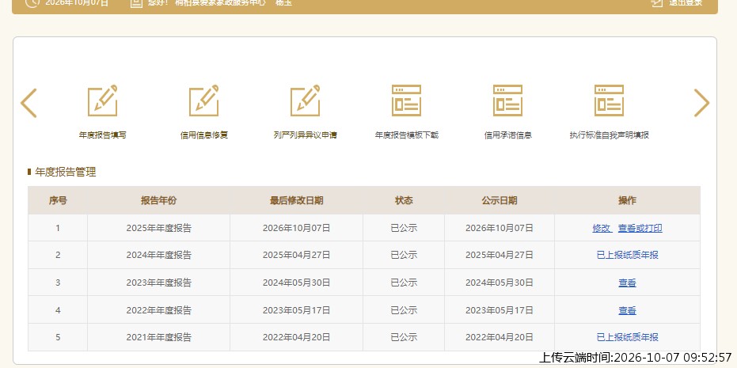
Task: Select the 列严列异异议申请 label
Action: click(x=305, y=135)
